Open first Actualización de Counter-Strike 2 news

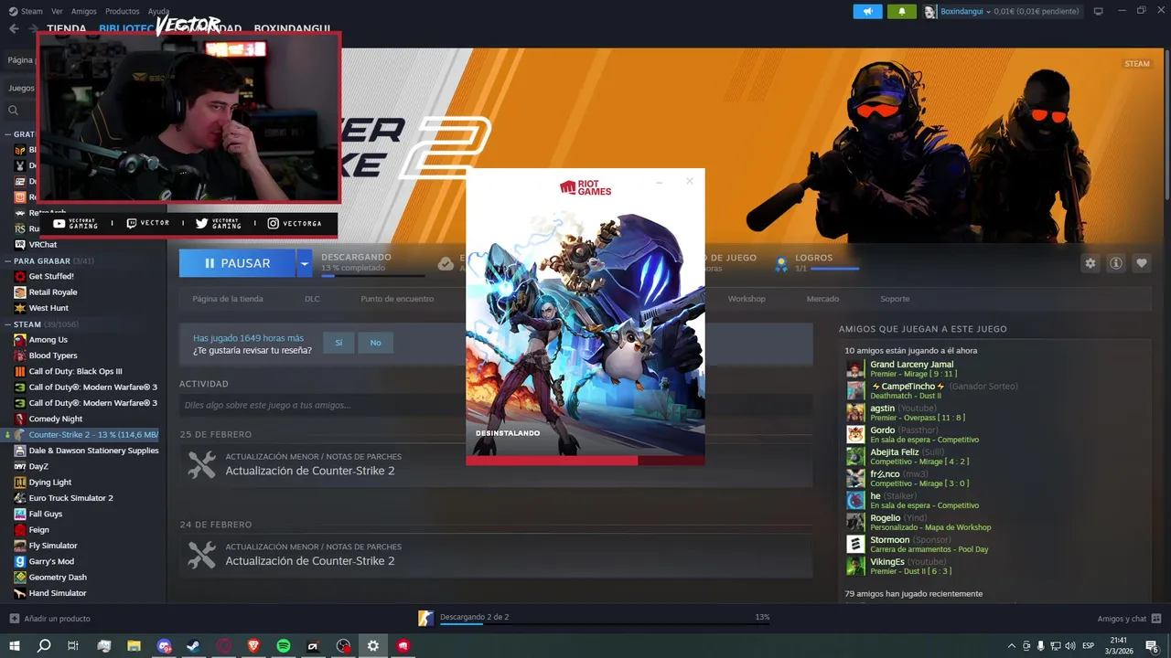[x=310, y=471]
